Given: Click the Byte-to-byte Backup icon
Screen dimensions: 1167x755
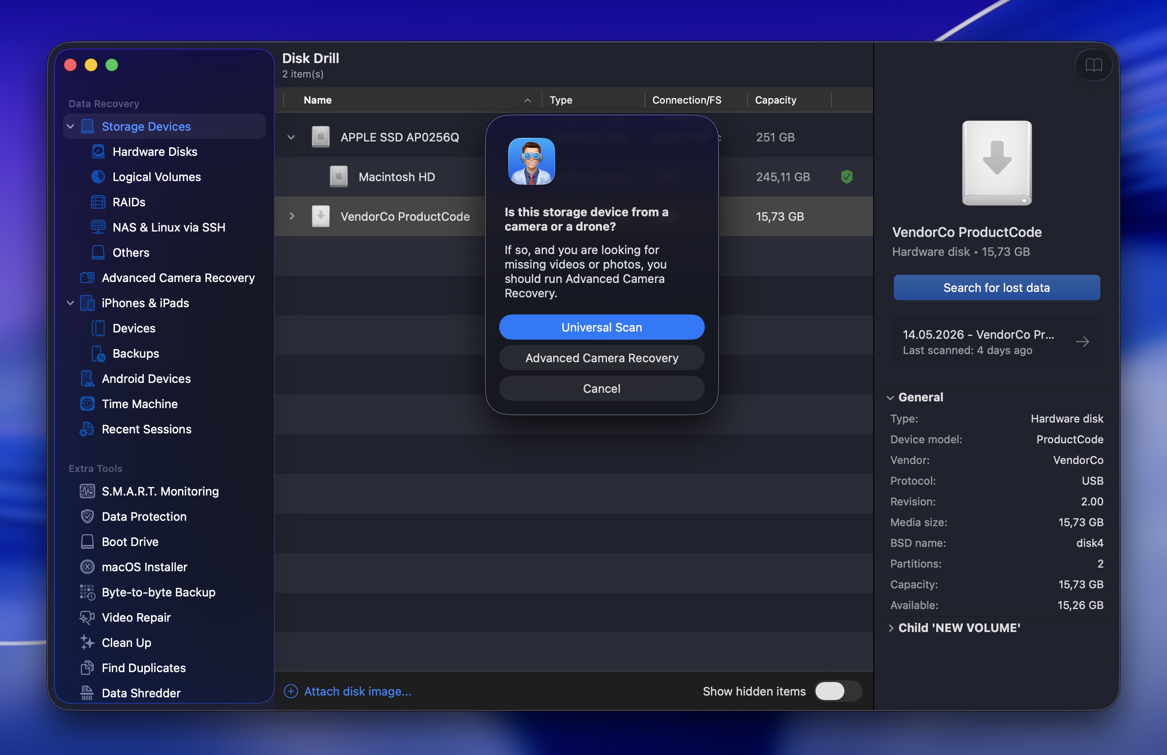Looking at the screenshot, I should pos(87,592).
